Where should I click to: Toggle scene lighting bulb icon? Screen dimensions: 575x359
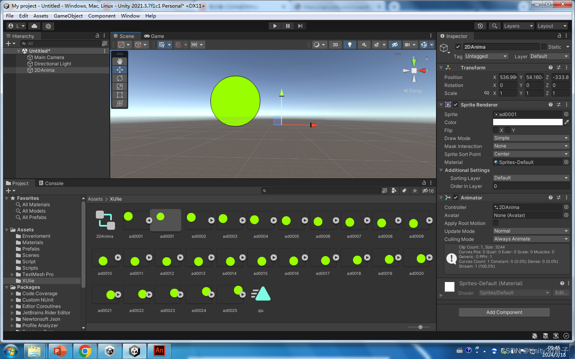[349, 45]
